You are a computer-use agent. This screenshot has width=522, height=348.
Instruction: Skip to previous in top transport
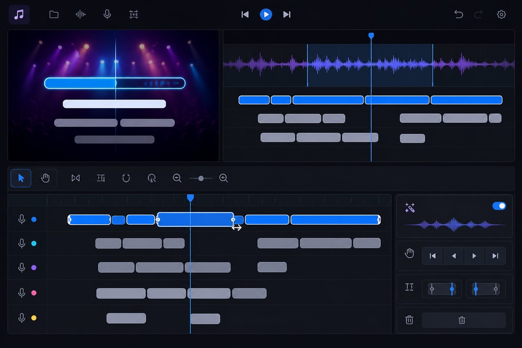[245, 14]
